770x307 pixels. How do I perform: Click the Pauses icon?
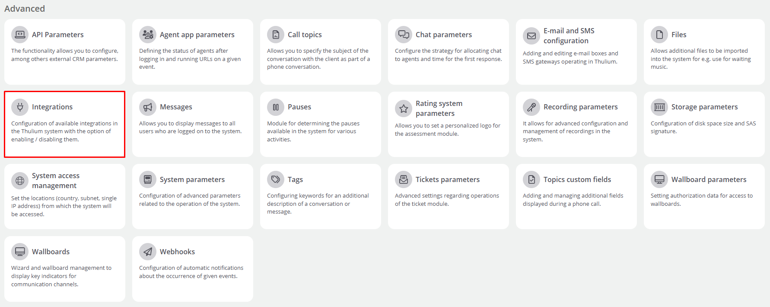click(276, 107)
